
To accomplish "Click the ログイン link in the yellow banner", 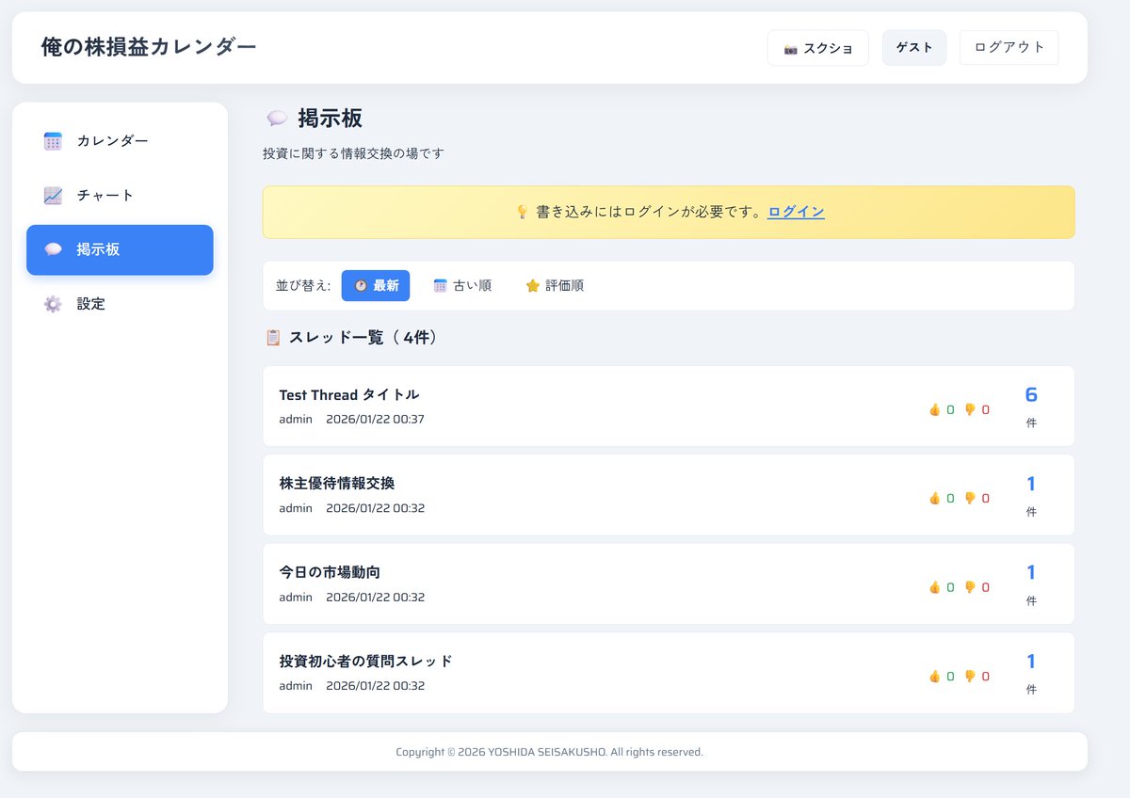I will click(x=795, y=212).
